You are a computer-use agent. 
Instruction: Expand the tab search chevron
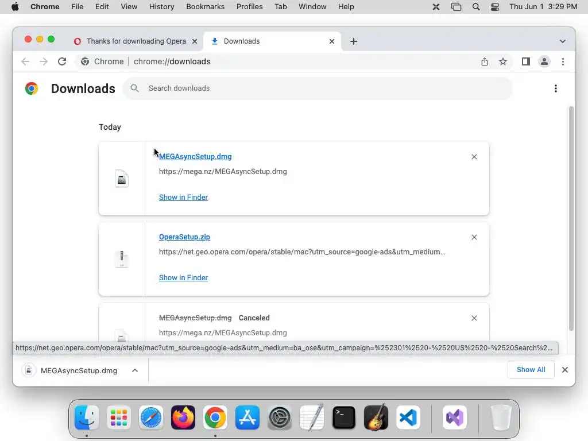click(x=563, y=41)
